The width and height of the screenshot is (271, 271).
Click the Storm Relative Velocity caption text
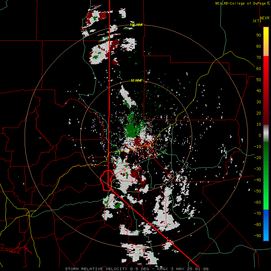click(137, 269)
